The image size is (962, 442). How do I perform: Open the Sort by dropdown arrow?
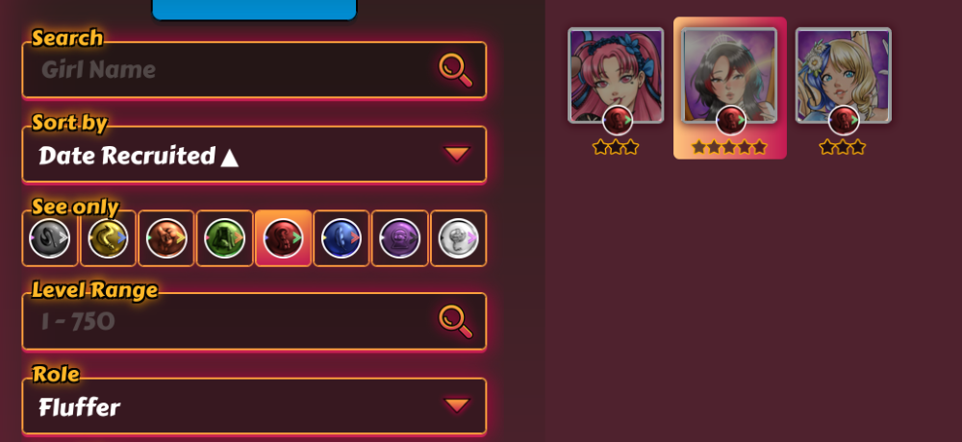coord(457,154)
